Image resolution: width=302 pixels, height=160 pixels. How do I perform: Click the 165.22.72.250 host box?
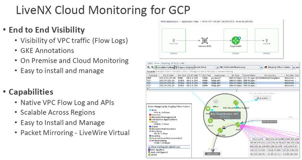(x=258, y=150)
